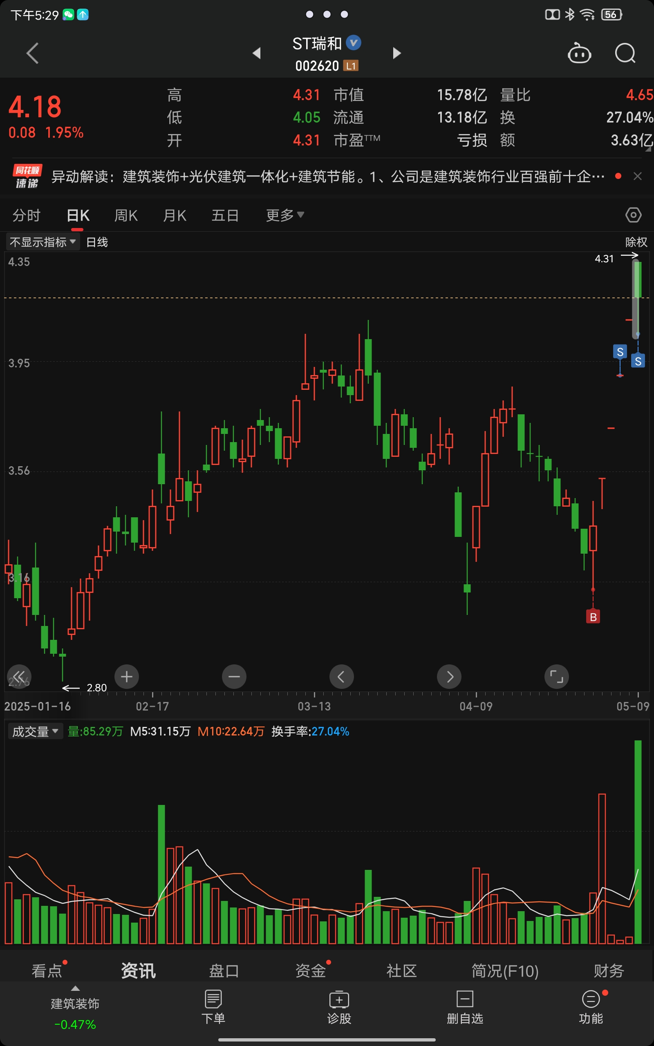Open WeChat notification icon in status bar

68,15
